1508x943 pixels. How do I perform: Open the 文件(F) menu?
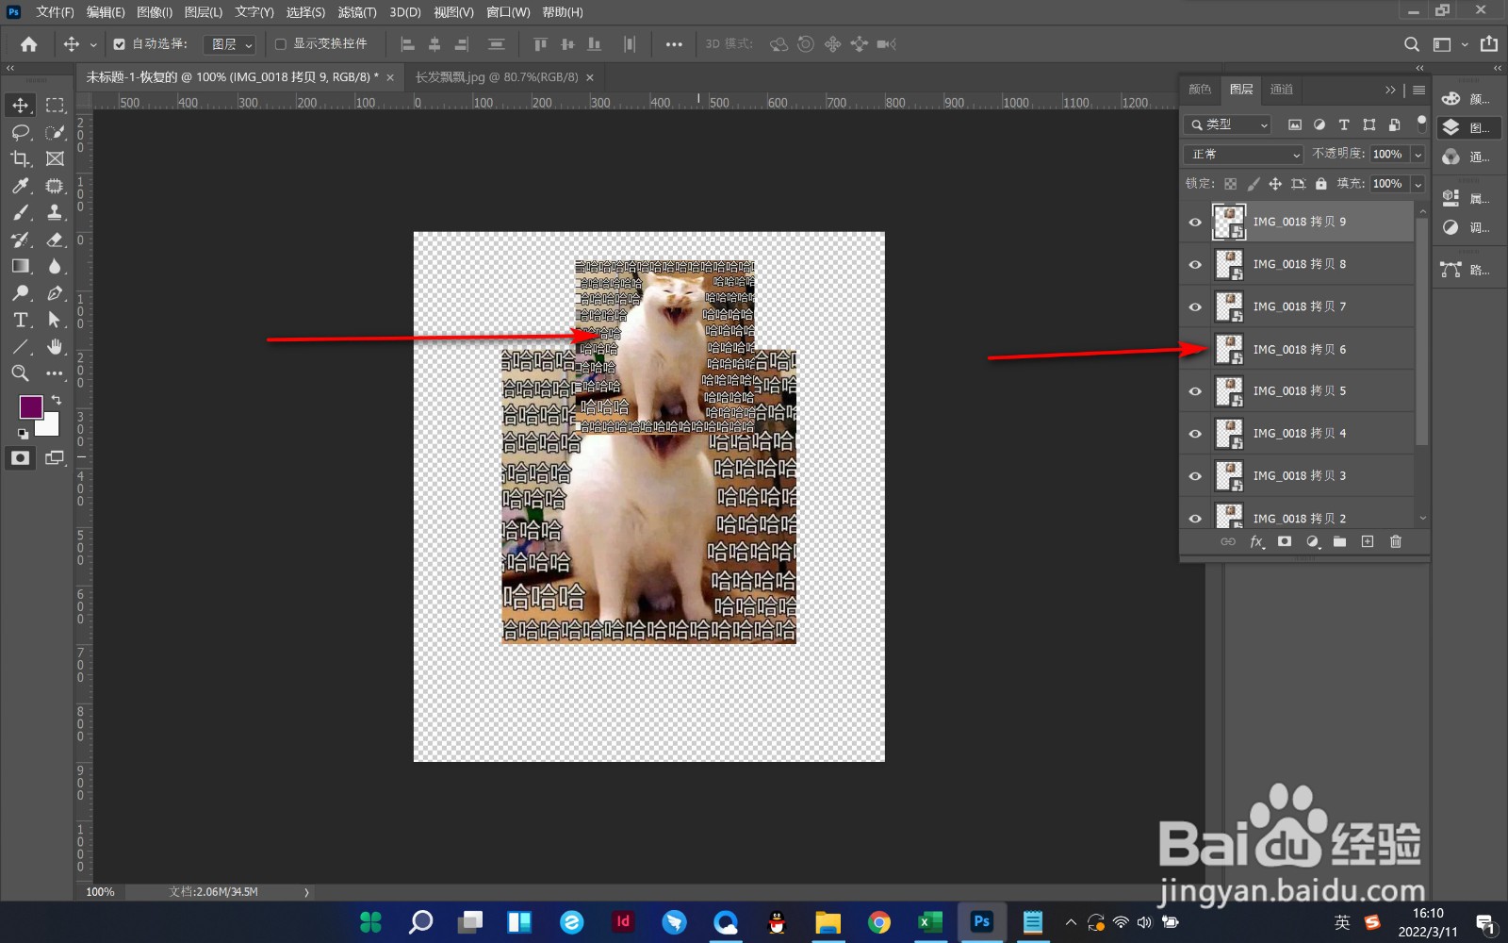pos(55,12)
